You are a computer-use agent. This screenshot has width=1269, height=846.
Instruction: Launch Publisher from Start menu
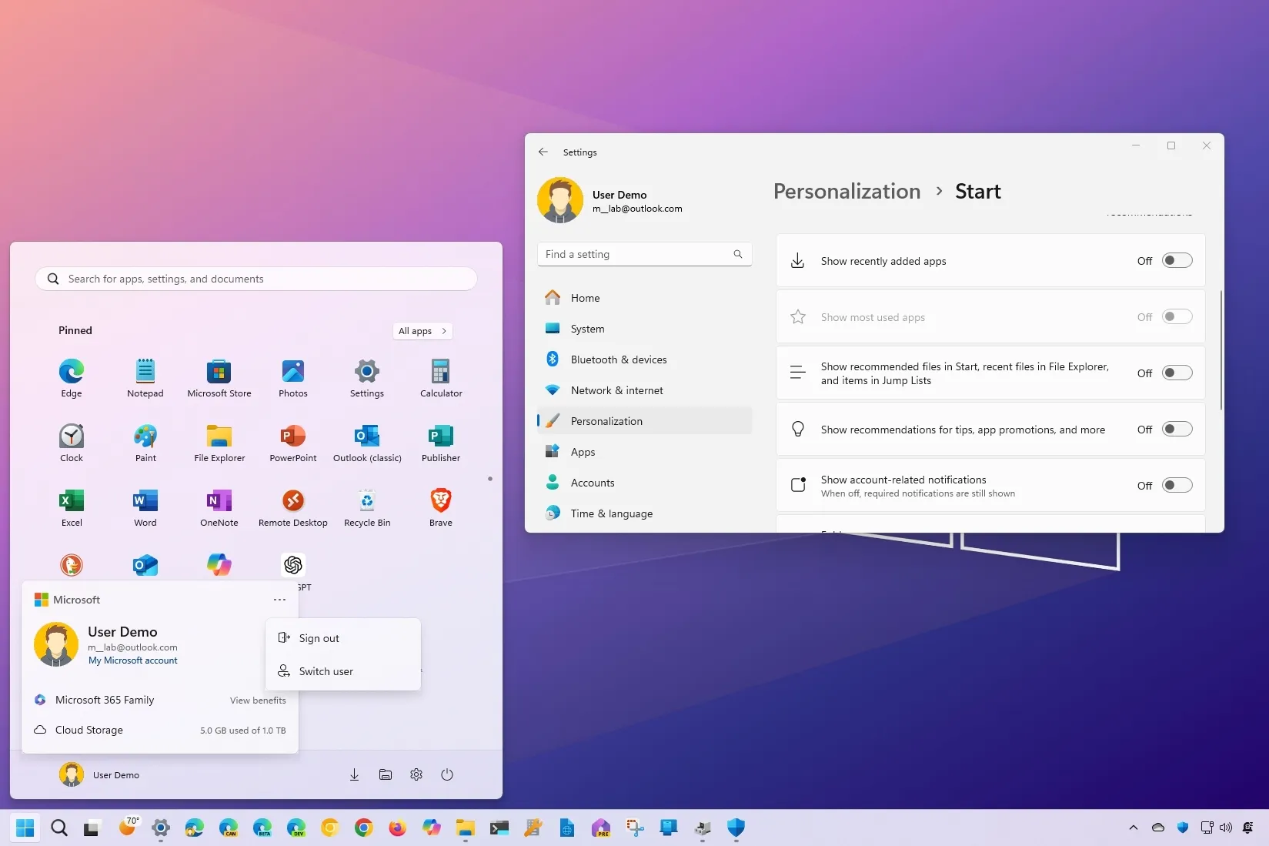441,442
